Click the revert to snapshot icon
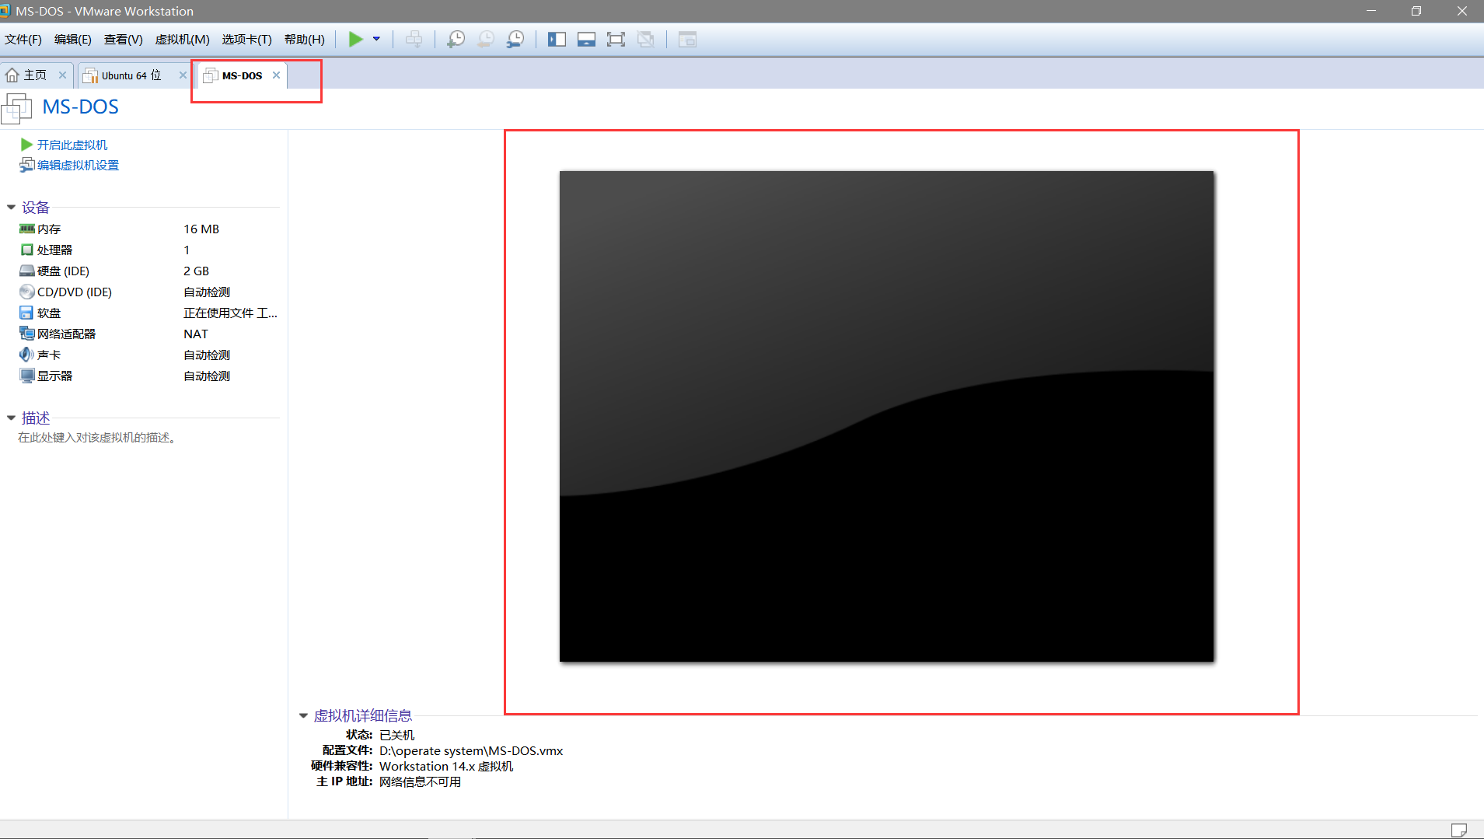 point(485,39)
